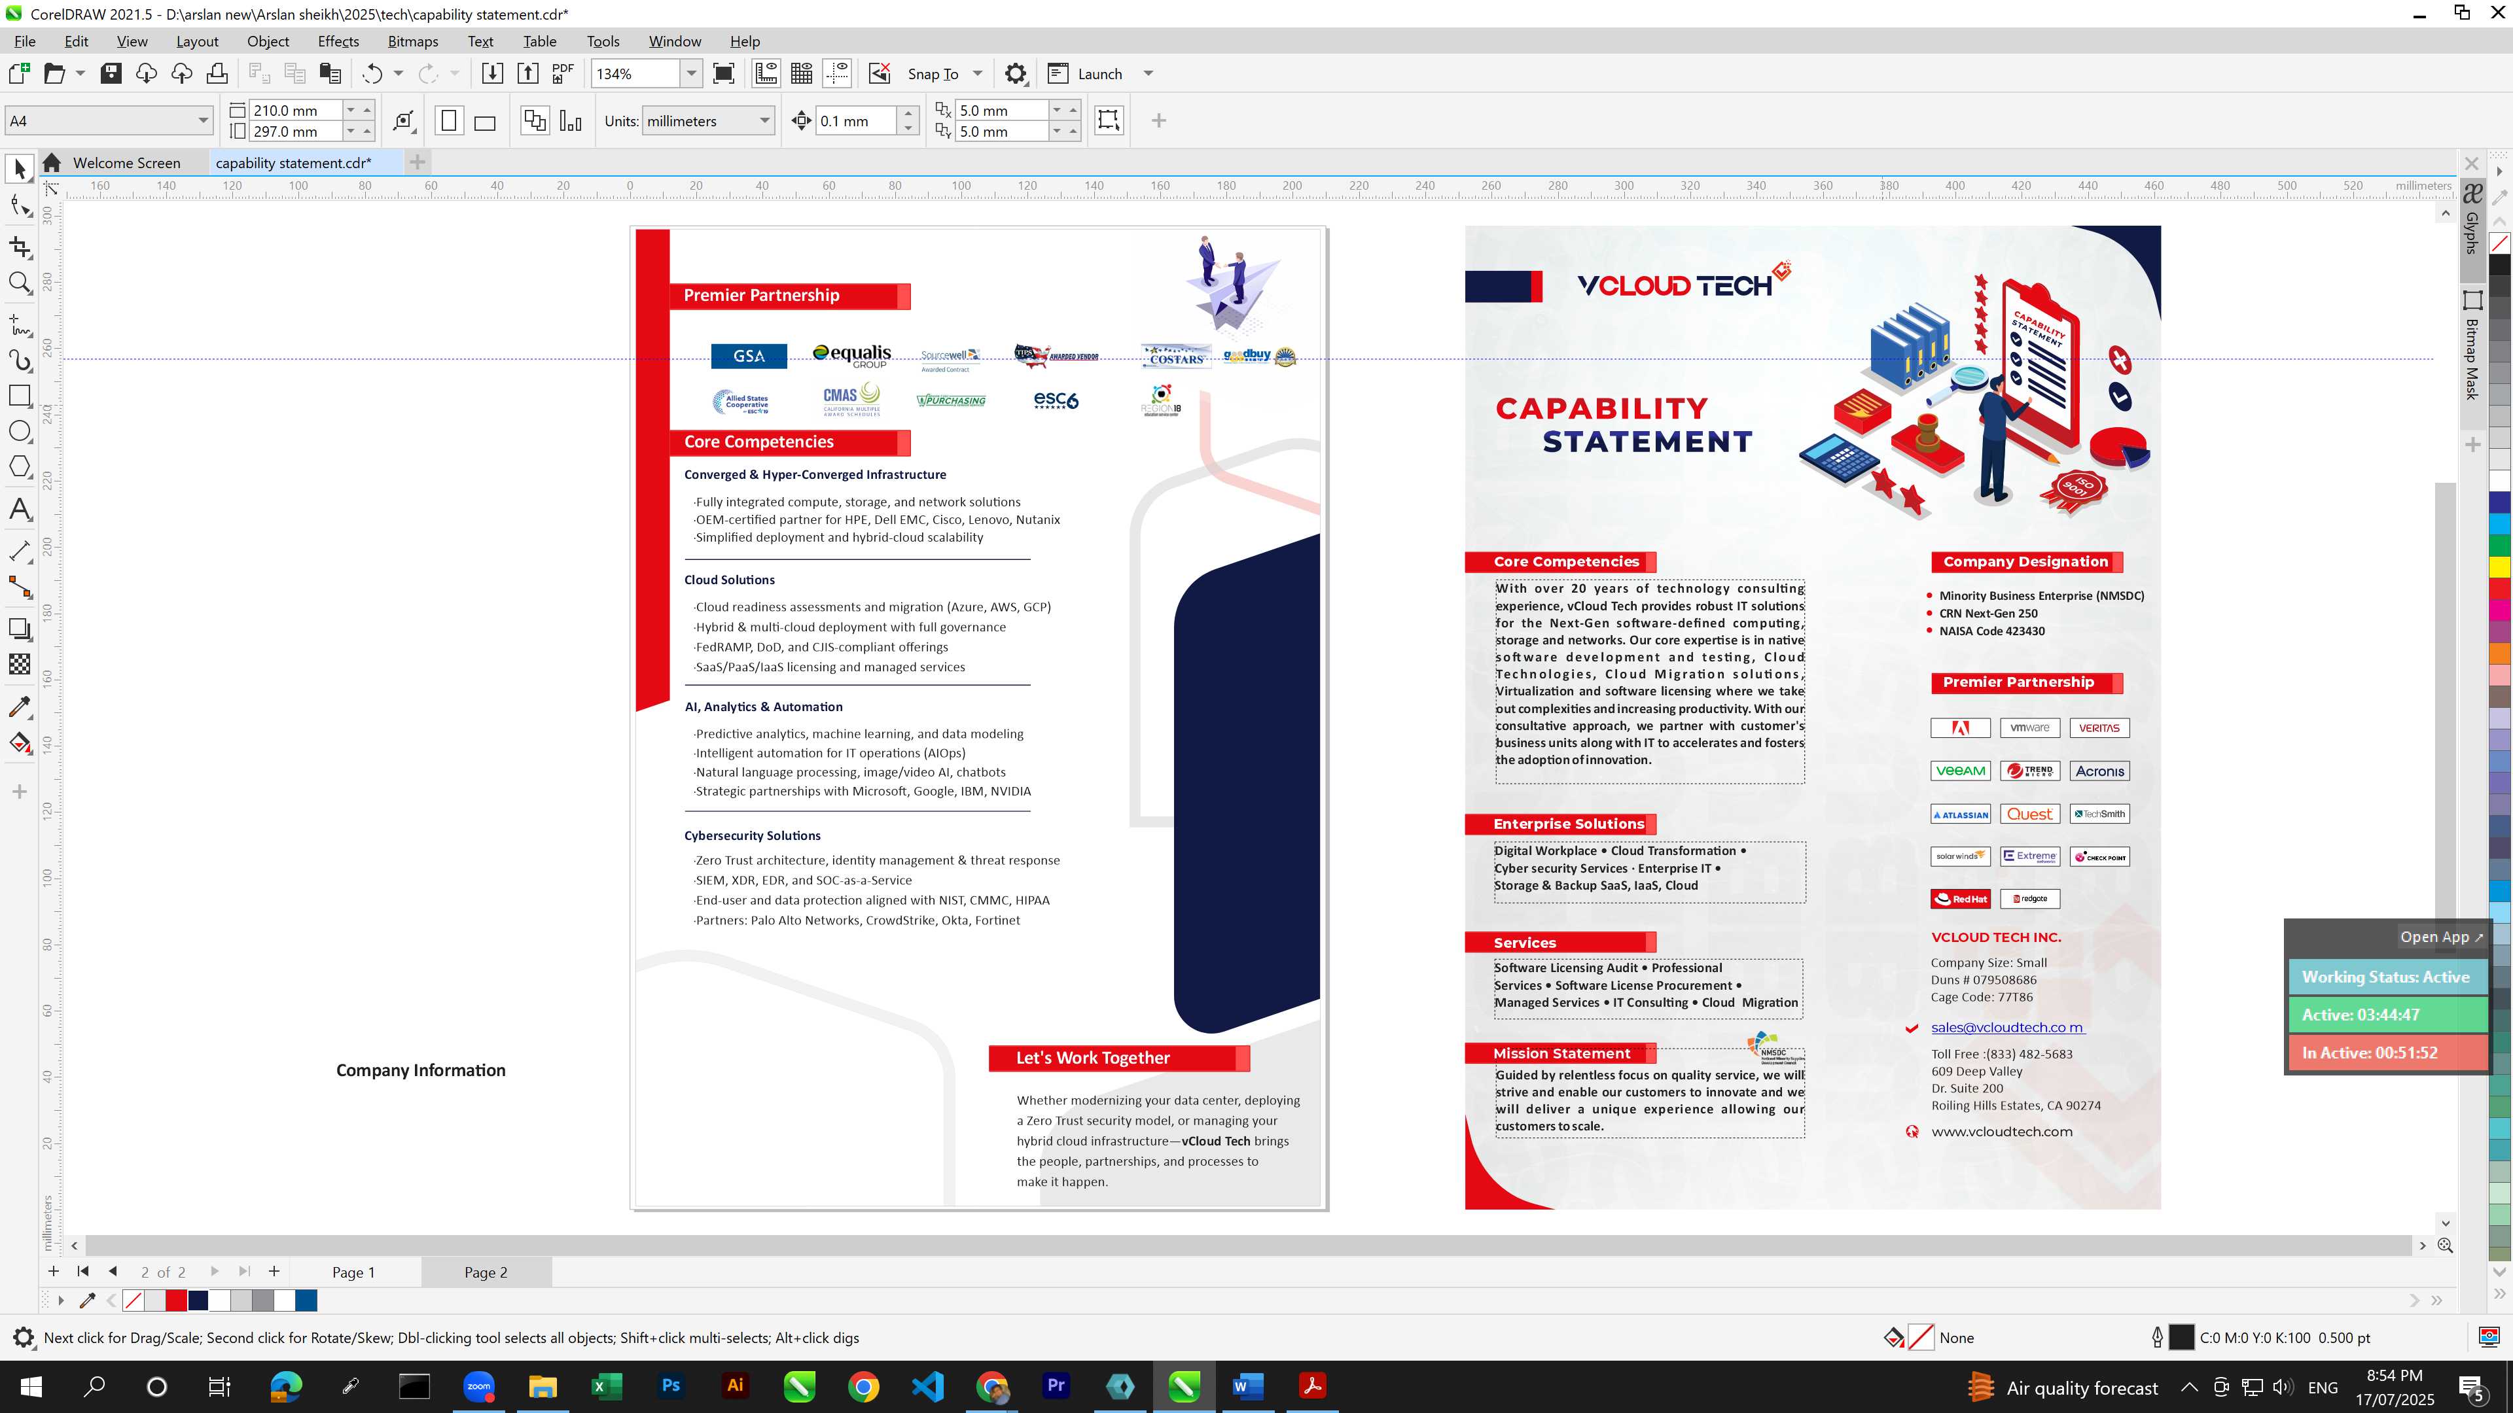
Task: Select the Pick tool
Action: [x=20, y=169]
